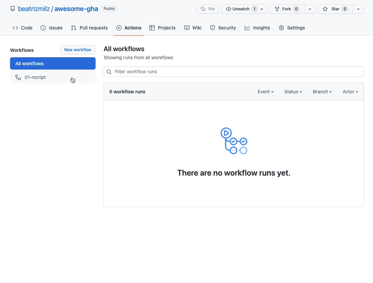
Task: Open the beatrizmilz profile link
Action: 34,9
